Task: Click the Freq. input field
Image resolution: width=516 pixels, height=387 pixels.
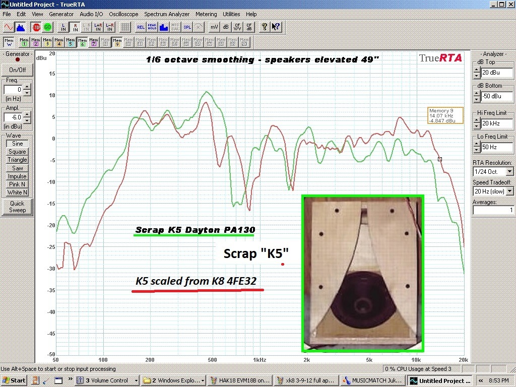Action: point(14,90)
